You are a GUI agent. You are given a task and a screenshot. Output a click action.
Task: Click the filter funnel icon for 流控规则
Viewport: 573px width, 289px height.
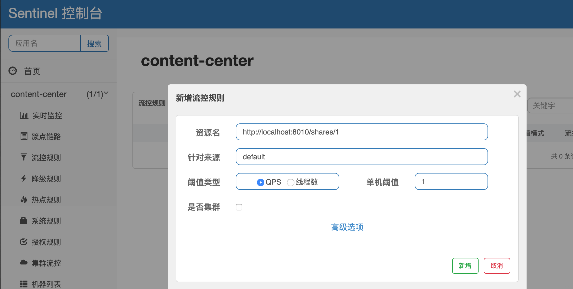tap(24, 157)
